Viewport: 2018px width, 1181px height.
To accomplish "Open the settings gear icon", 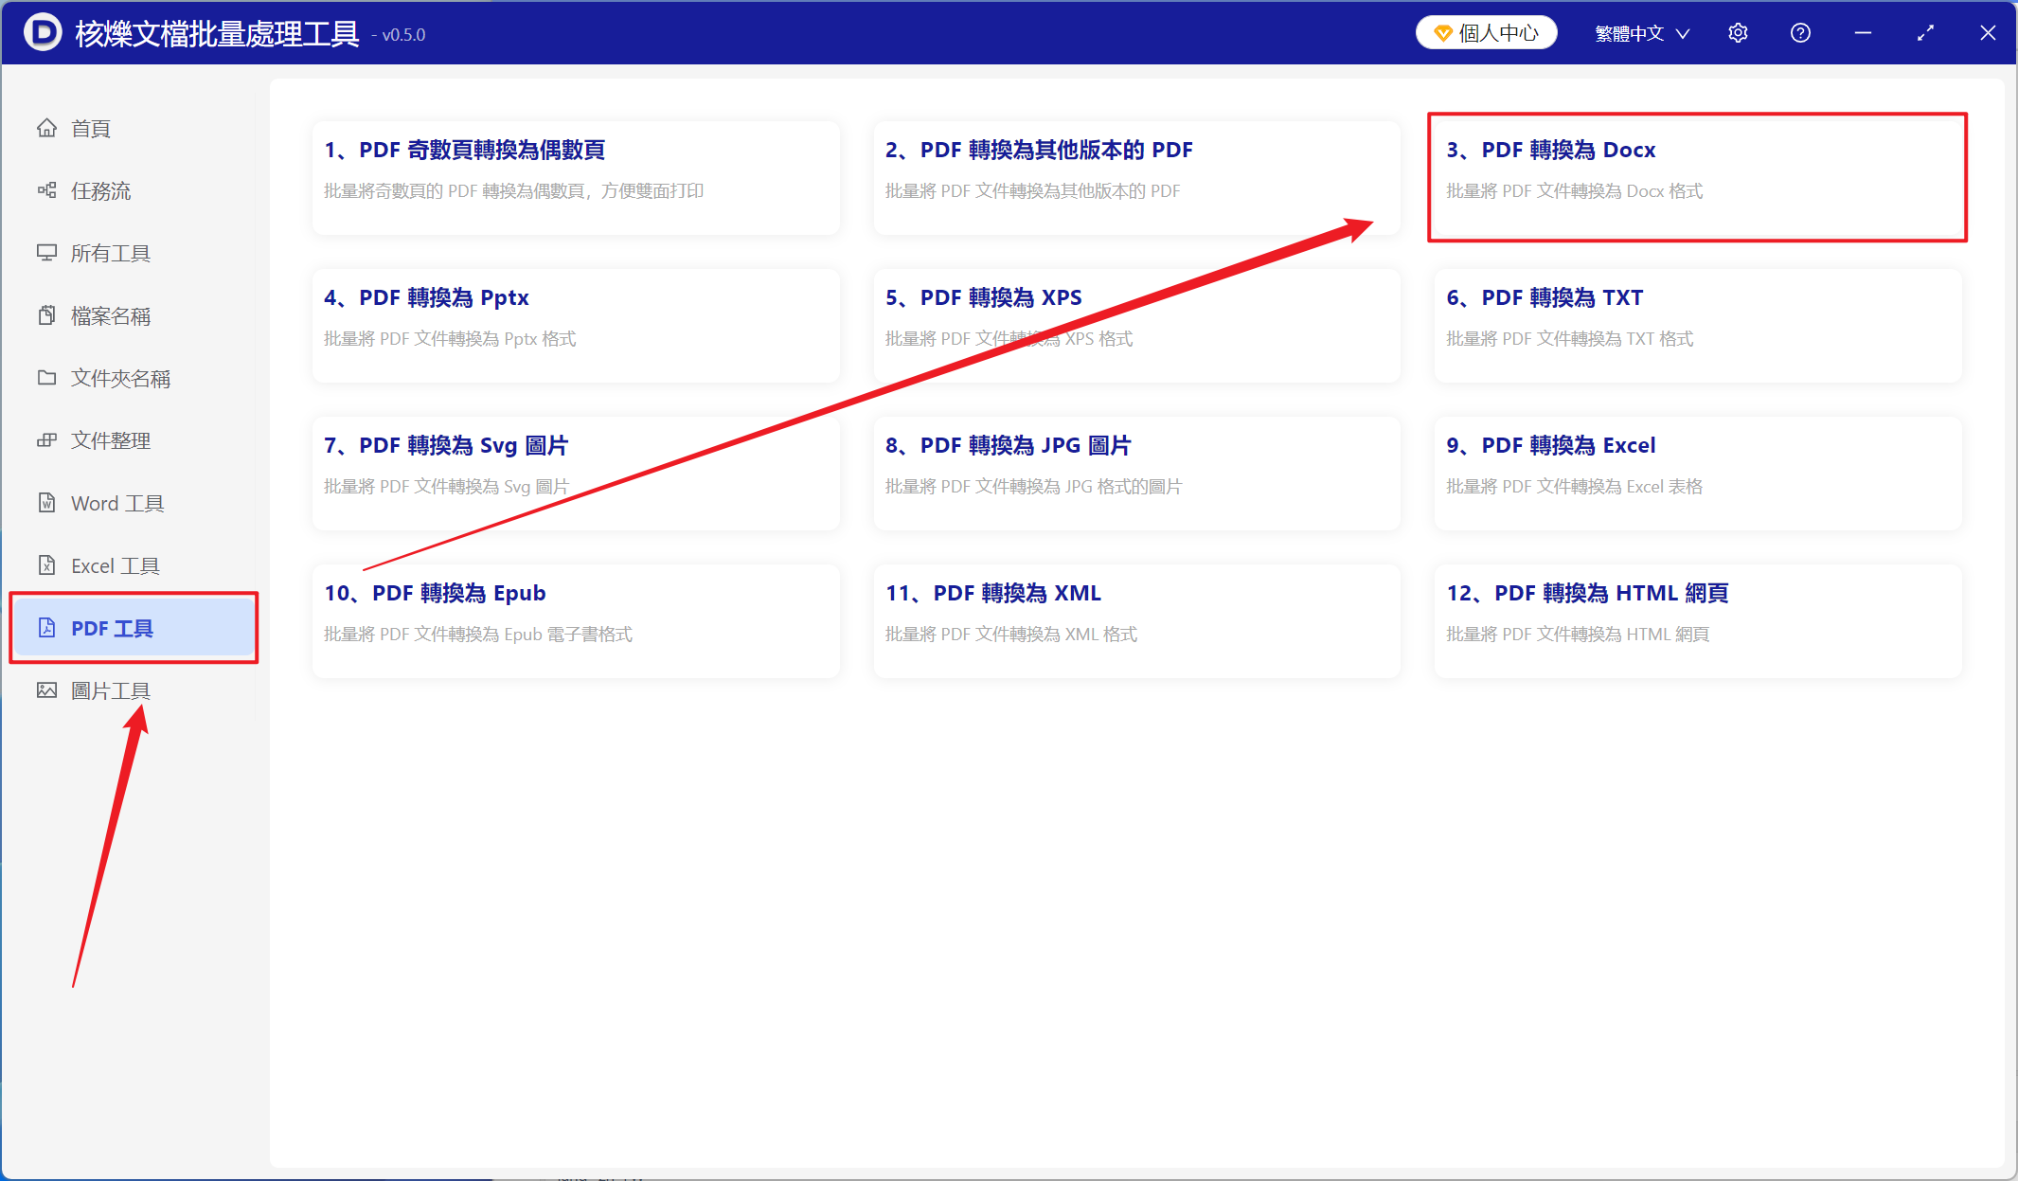I will pos(1738,33).
